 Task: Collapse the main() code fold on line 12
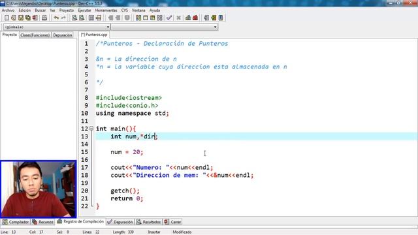click(x=91, y=129)
